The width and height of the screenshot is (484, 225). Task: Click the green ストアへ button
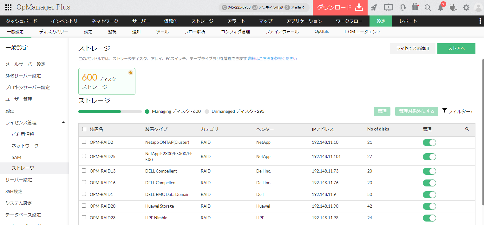tap(456, 49)
